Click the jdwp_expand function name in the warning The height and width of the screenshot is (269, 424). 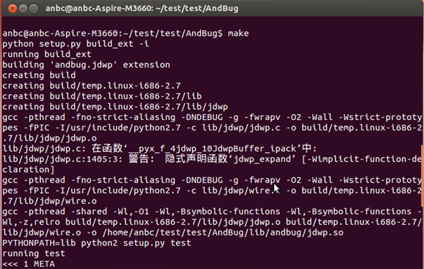[x=262, y=159]
